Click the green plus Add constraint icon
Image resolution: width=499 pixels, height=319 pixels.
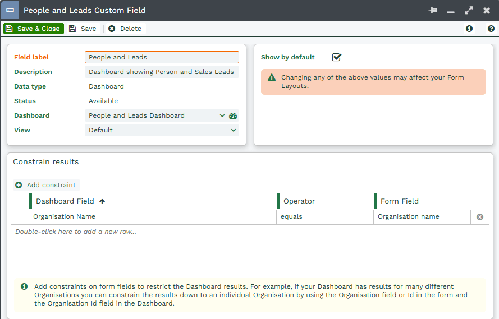tap(19, 185)
